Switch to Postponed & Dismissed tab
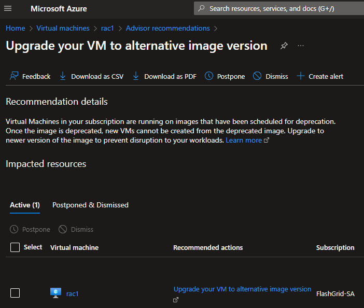Image resolution: width=364 pixels, height=308 pixels. (90, 205)
